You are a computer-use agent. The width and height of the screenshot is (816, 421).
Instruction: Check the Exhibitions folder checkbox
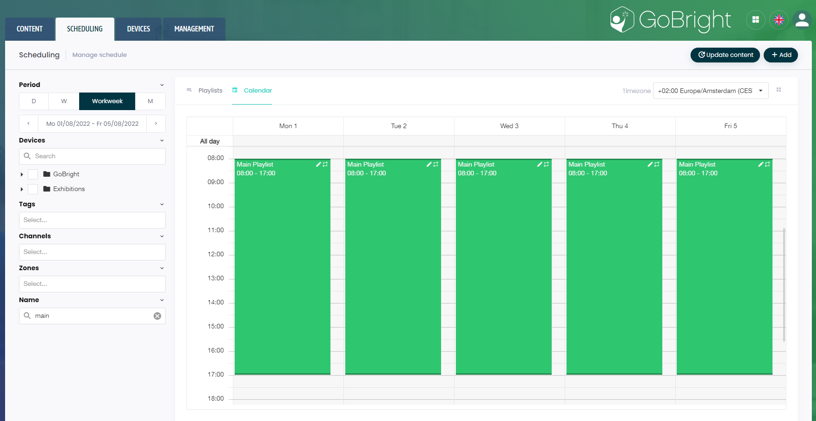tap(33, 189)
